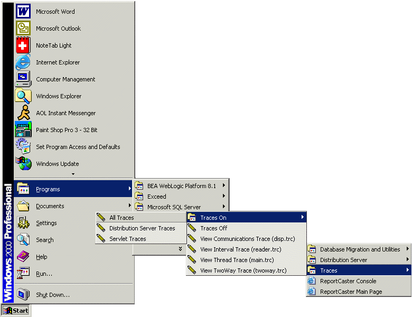This screenshot has width=412, height=317.
Task: Open Microsoft Word icon in Start menu
Action: (x=23, y=11)
